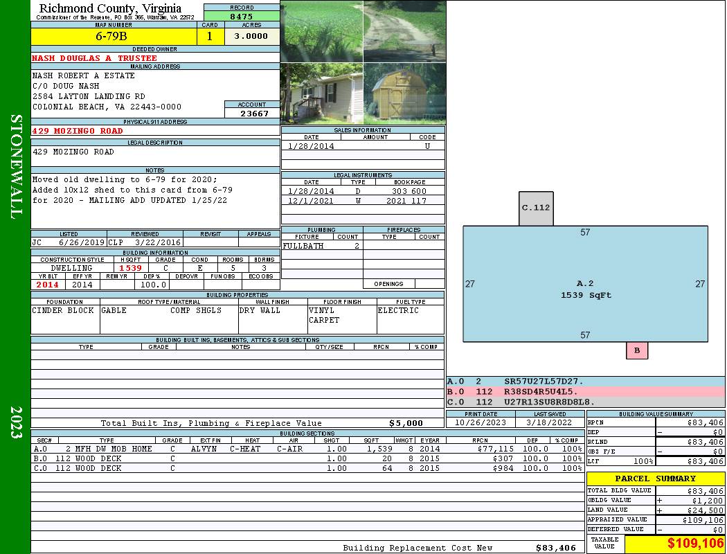
Task: Select the pink B deck box in sketch
Action: click(x=637, y=350)
